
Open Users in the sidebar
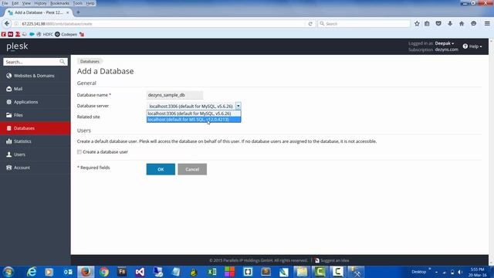click(36, 154)
